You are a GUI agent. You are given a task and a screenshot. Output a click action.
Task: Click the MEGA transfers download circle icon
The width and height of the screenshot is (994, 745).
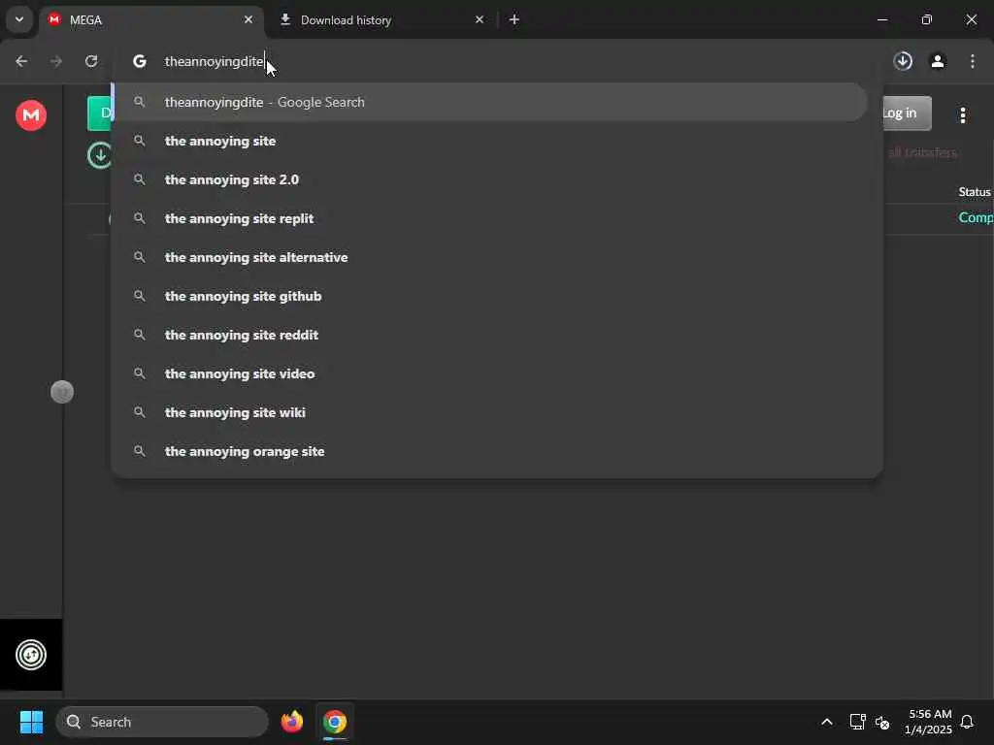[x=100, y=155]
